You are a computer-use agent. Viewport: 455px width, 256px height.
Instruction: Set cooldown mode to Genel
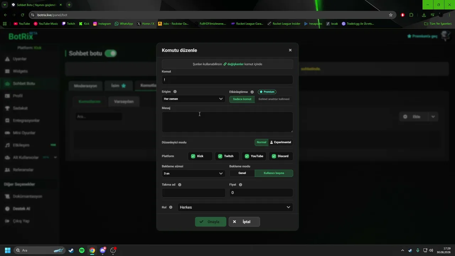point(242,173)
